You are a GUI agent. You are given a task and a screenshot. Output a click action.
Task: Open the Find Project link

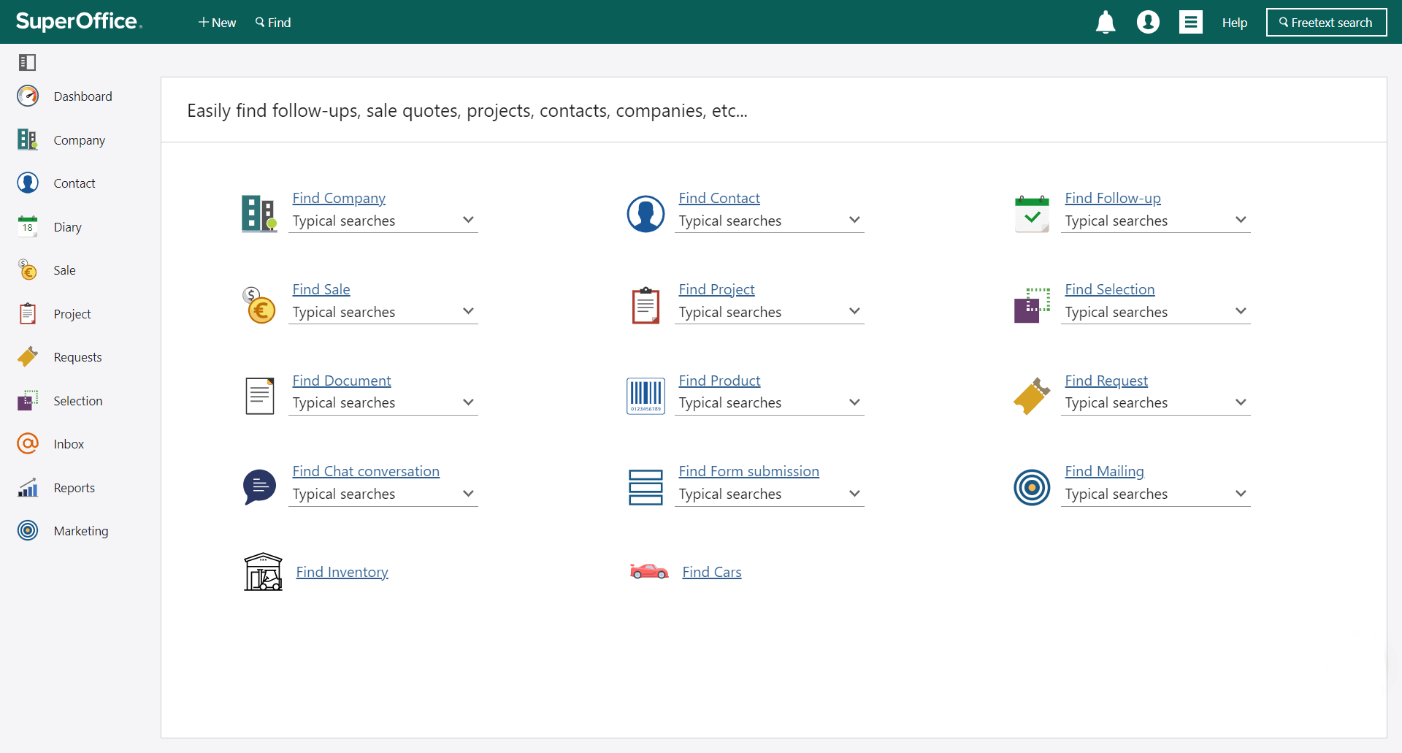tap(716, 289)
